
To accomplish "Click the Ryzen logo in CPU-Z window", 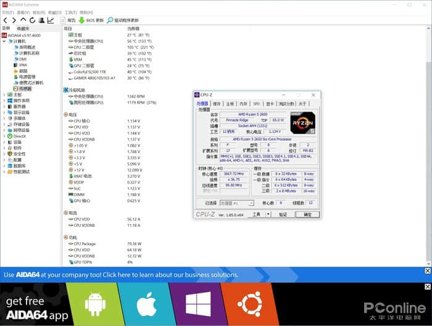I will tap(302, 123).
